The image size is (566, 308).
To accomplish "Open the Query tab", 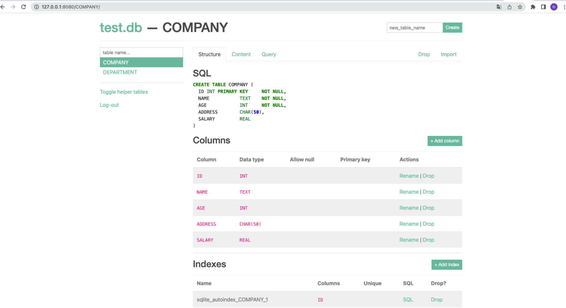I will pos(269,54).
